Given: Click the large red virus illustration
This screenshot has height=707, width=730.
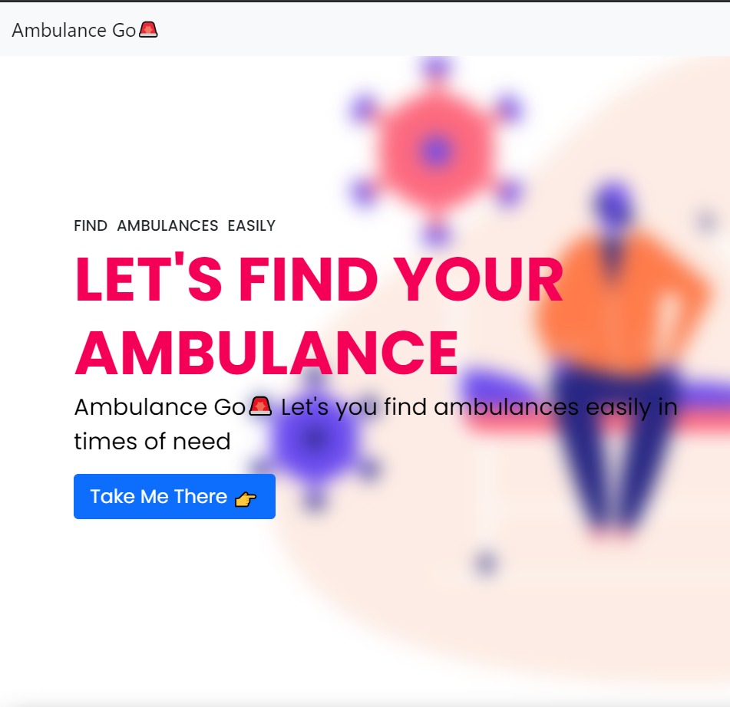Looking at the screenshot, I should 436,151.
